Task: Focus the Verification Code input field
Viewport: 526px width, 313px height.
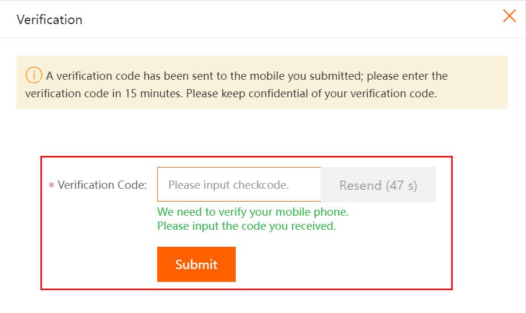Action: [239, 185]
